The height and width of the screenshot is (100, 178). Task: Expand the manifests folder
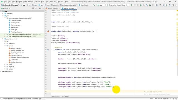click(3, 14)
